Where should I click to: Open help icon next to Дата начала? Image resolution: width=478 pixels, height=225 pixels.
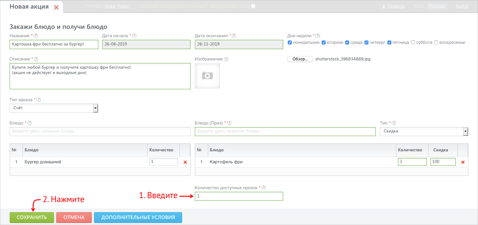pyautogui.click(x=134, y=36)
